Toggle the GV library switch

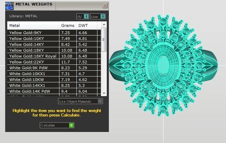83,17
